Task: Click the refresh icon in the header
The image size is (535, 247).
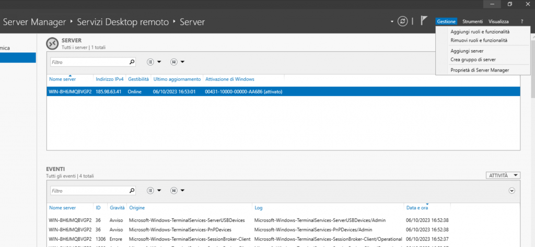Action: [402, 21]
